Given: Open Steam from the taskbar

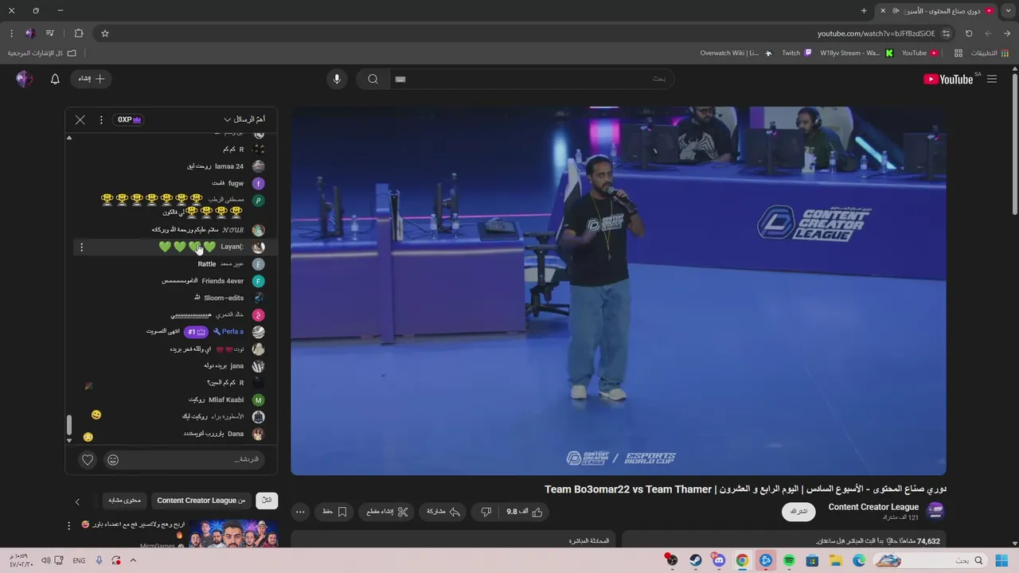Looking at the screenshot, I should (696, 560).
